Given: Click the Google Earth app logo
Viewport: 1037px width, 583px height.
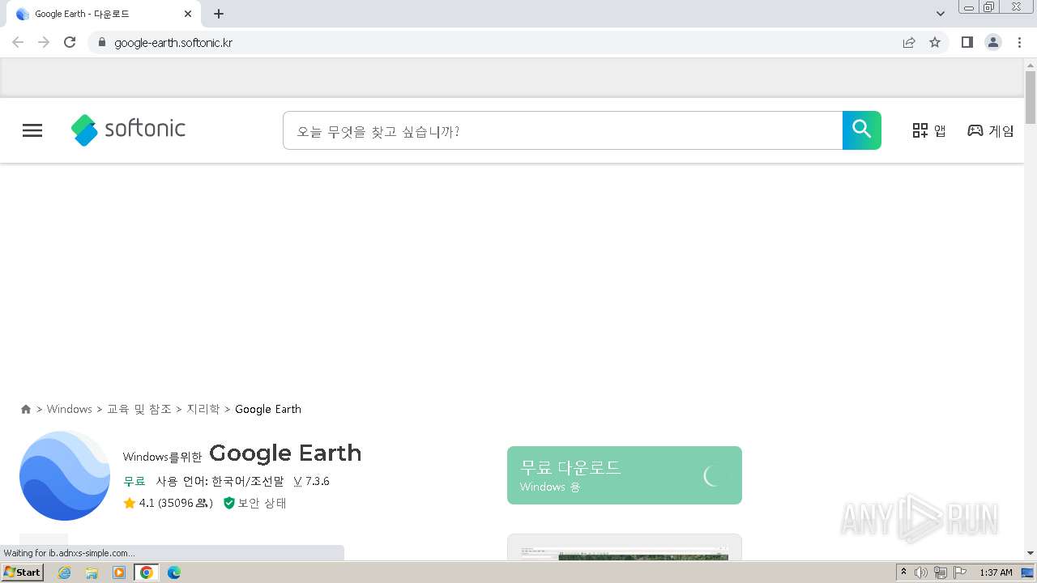Looking at the screenshot, I should [x=65, y=476].
